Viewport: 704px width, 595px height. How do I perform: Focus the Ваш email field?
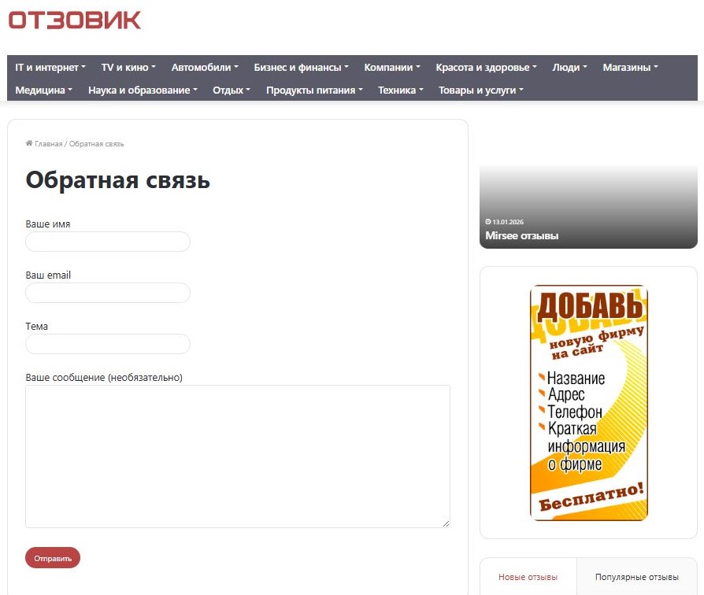[108, 293]
